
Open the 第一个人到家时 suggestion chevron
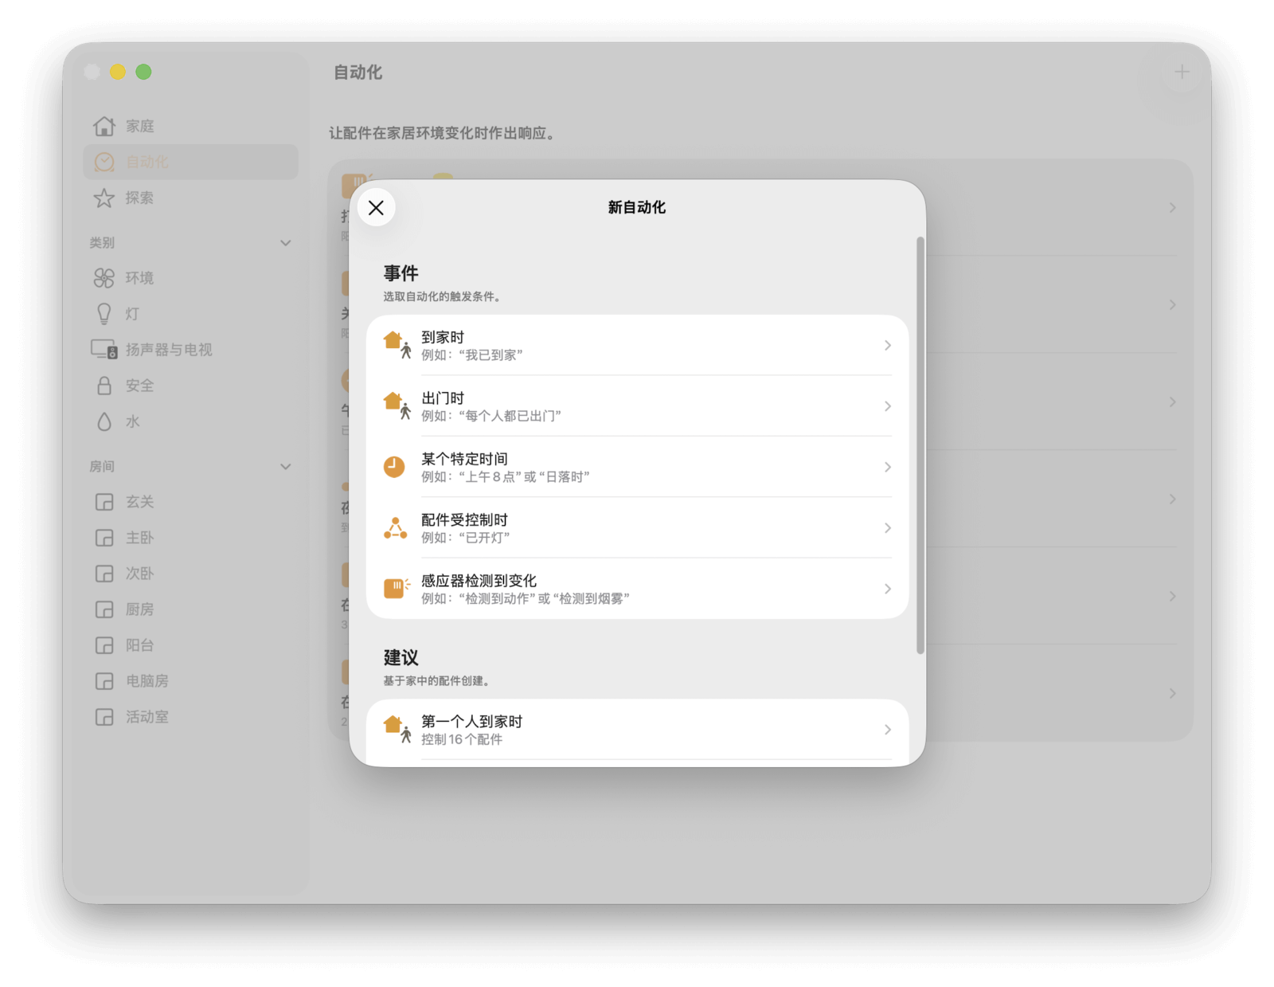pyautogui.click(x=887, y=730)
